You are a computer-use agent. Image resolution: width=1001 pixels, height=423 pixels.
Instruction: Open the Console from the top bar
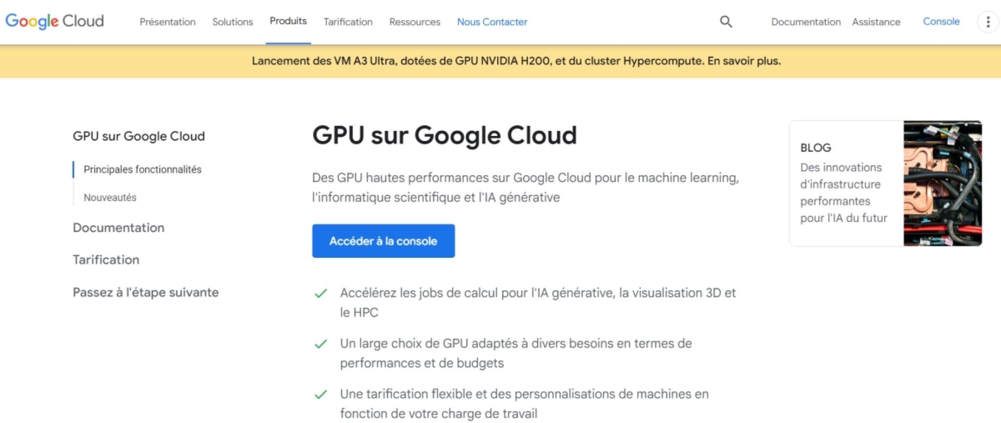941,22
